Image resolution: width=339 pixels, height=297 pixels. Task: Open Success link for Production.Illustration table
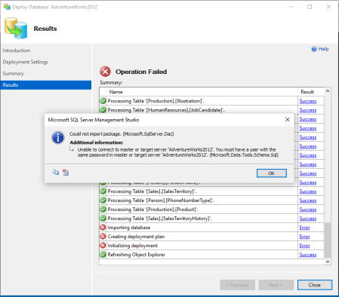pos(308,101)
